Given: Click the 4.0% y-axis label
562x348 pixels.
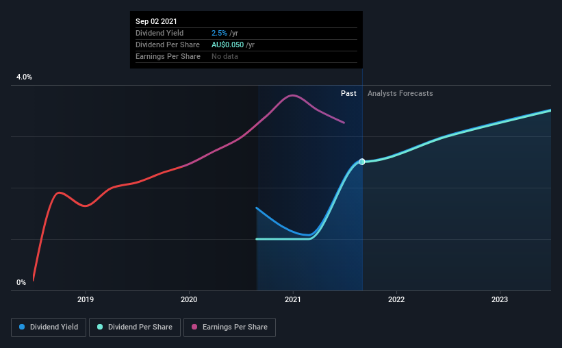Looking at the screenshot, I should (x=24, y=77).
